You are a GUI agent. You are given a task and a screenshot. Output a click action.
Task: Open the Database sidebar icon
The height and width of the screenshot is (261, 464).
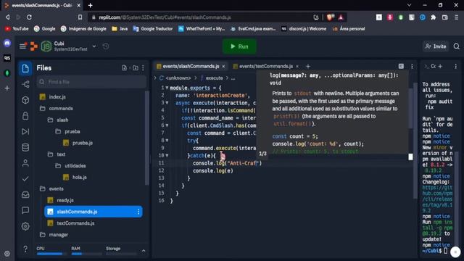click(x=25, y=147)
